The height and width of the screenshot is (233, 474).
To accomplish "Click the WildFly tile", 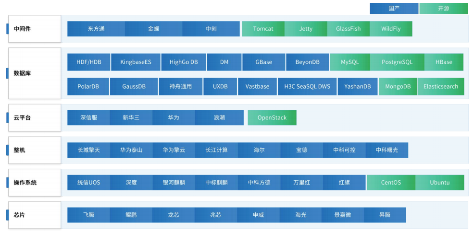I will (391, 29).
